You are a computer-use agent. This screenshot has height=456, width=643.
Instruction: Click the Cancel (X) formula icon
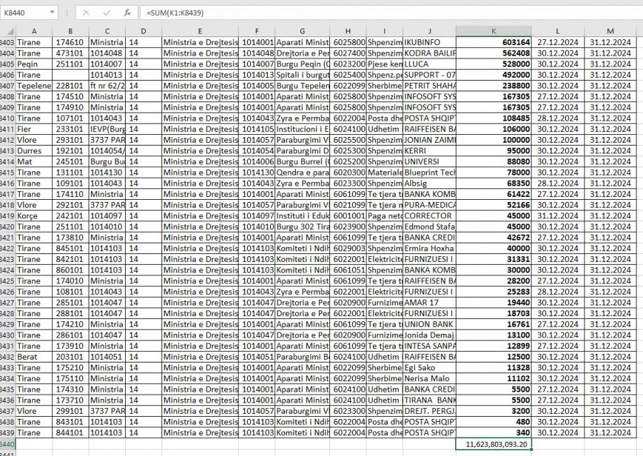(86, 13)
